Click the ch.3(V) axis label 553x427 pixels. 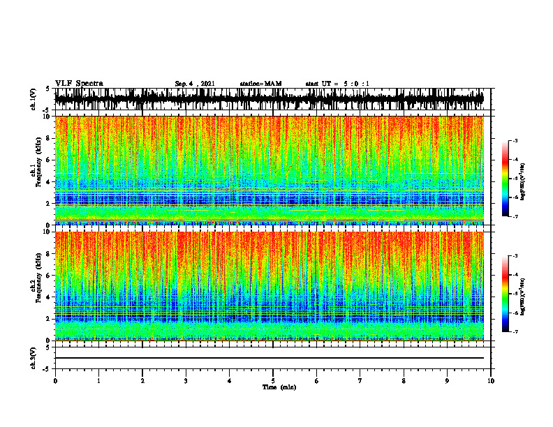34,359
